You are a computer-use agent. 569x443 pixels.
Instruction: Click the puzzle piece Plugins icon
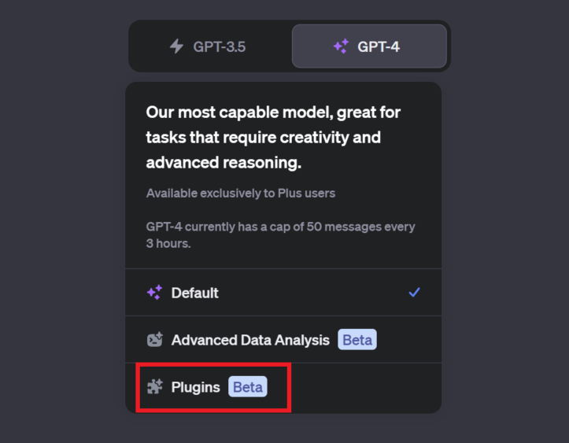click(154, 387)
